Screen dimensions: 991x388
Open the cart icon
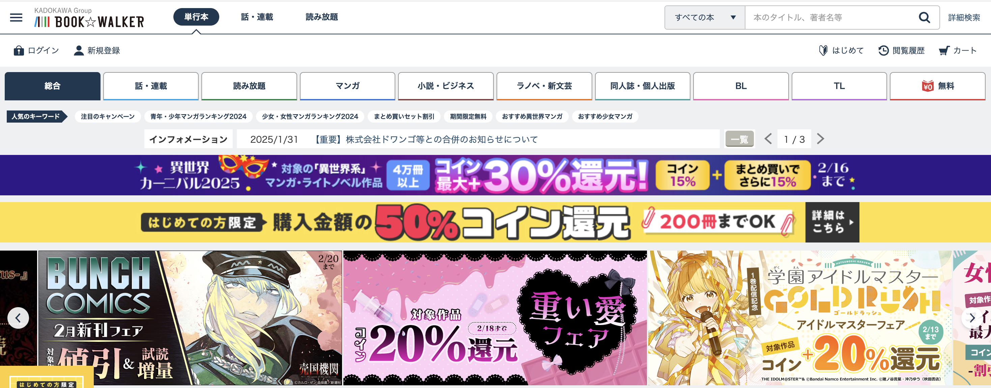944,50
